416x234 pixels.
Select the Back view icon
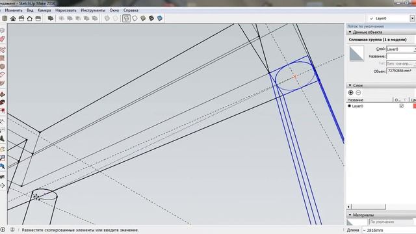38,18
